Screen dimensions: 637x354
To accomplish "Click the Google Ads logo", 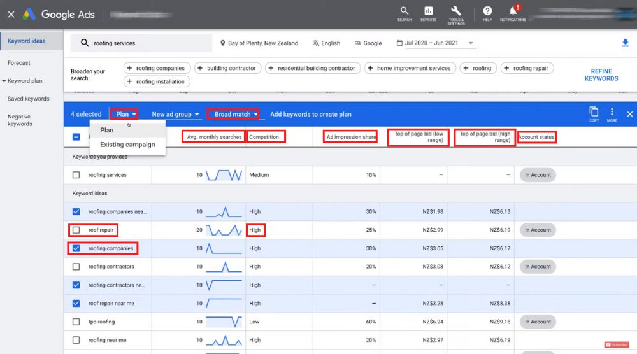I will [x=29, y=15].
